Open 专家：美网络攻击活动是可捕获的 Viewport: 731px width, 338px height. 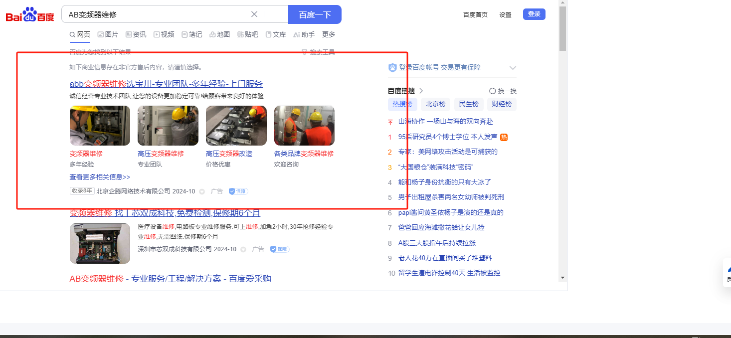tap(448, 152)
